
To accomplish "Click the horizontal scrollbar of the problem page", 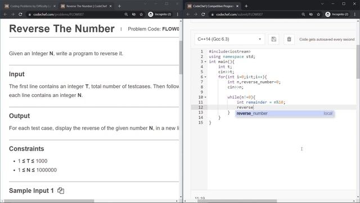I will tap(49, 201).
